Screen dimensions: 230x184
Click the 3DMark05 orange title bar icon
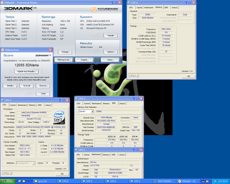(2, 3)
